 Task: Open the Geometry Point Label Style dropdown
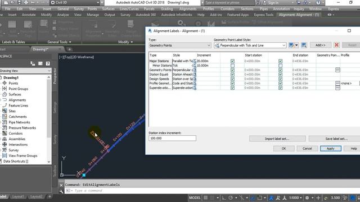point(250,45)
